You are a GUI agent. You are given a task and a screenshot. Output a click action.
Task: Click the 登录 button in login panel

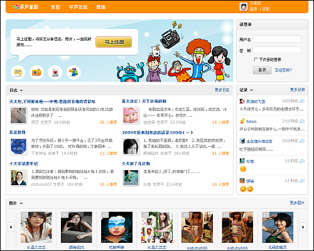(x=262, y=70)
